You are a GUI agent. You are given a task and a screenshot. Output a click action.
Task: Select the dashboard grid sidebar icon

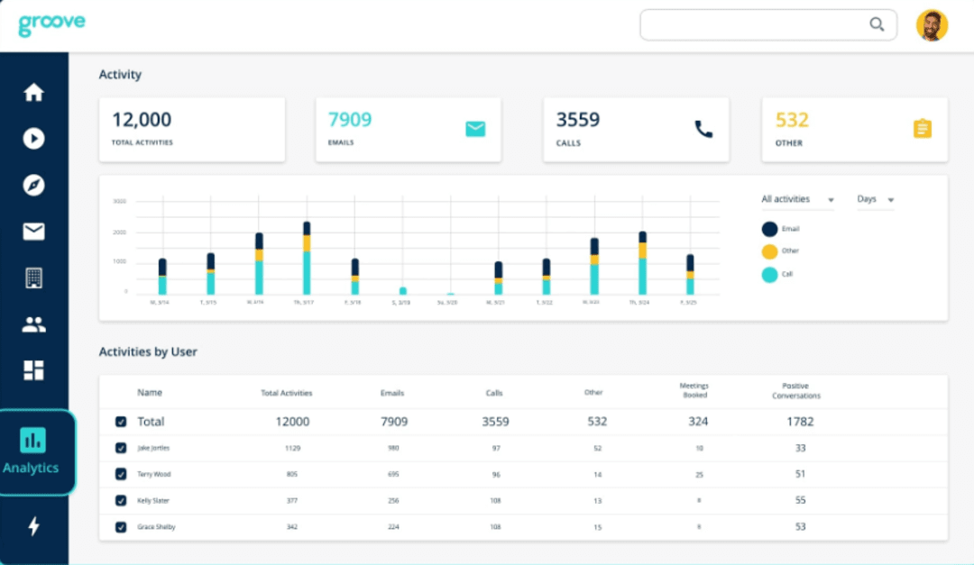coord(33,369)
